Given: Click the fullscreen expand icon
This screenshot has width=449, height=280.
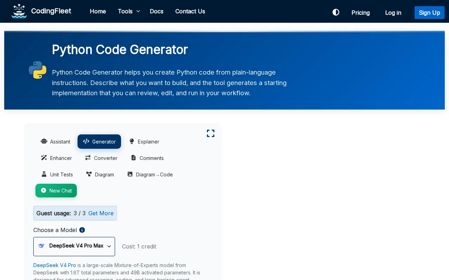Looking at the screenshot, I should [210, 133].
